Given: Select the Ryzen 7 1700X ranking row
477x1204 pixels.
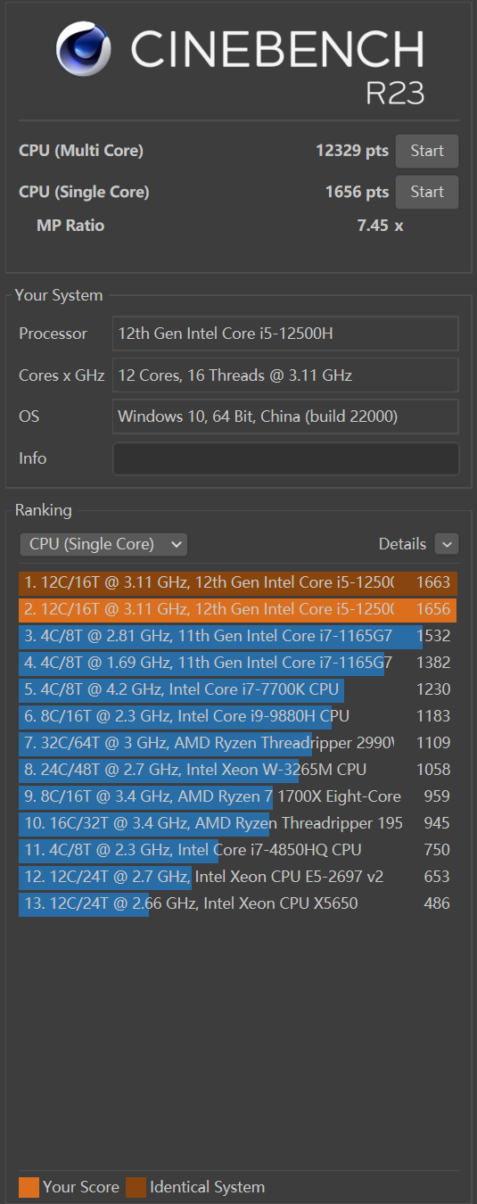Looking at the screenshot, I should (x=238, y=796).
